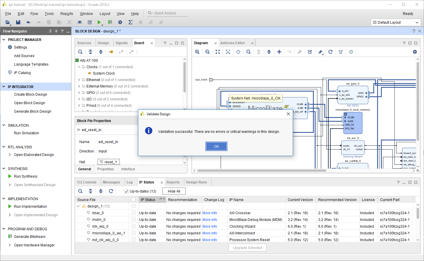Check the box for the /mdm_0 row

click(134, 220)
